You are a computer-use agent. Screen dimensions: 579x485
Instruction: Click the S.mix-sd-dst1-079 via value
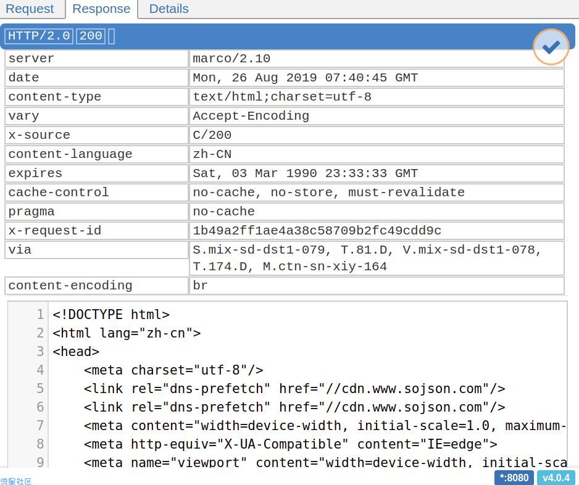pos(377,259)
